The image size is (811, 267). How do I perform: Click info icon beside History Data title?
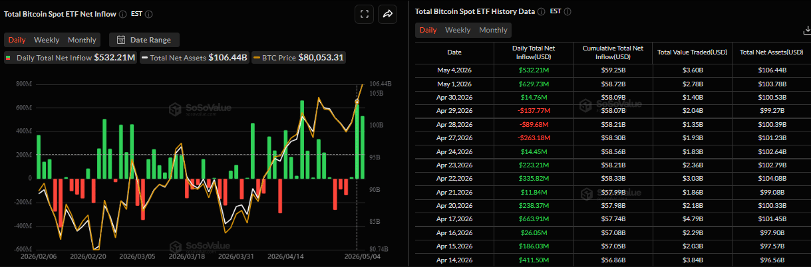coord(541,11)
